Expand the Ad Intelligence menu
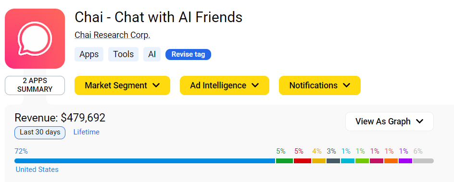This screenshot has height=182, width=454. [x=225, y=85]
